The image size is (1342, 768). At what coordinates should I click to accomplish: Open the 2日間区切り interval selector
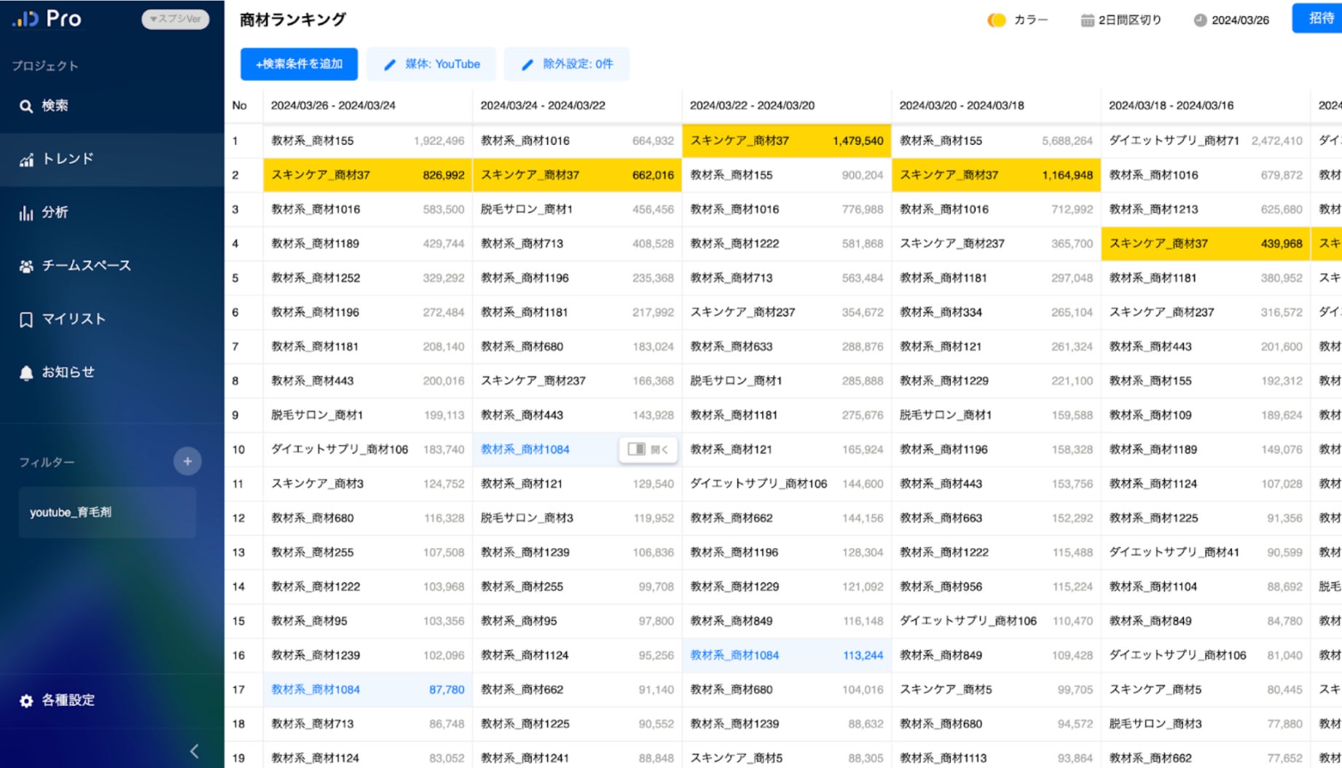(1121, 20)
